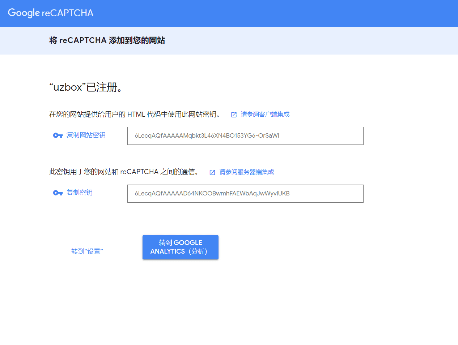Click the 转到 GOOGLE ANALYTICS（分析）button
The height and width of the screenshot is (345, 458).
click(180, 247)
